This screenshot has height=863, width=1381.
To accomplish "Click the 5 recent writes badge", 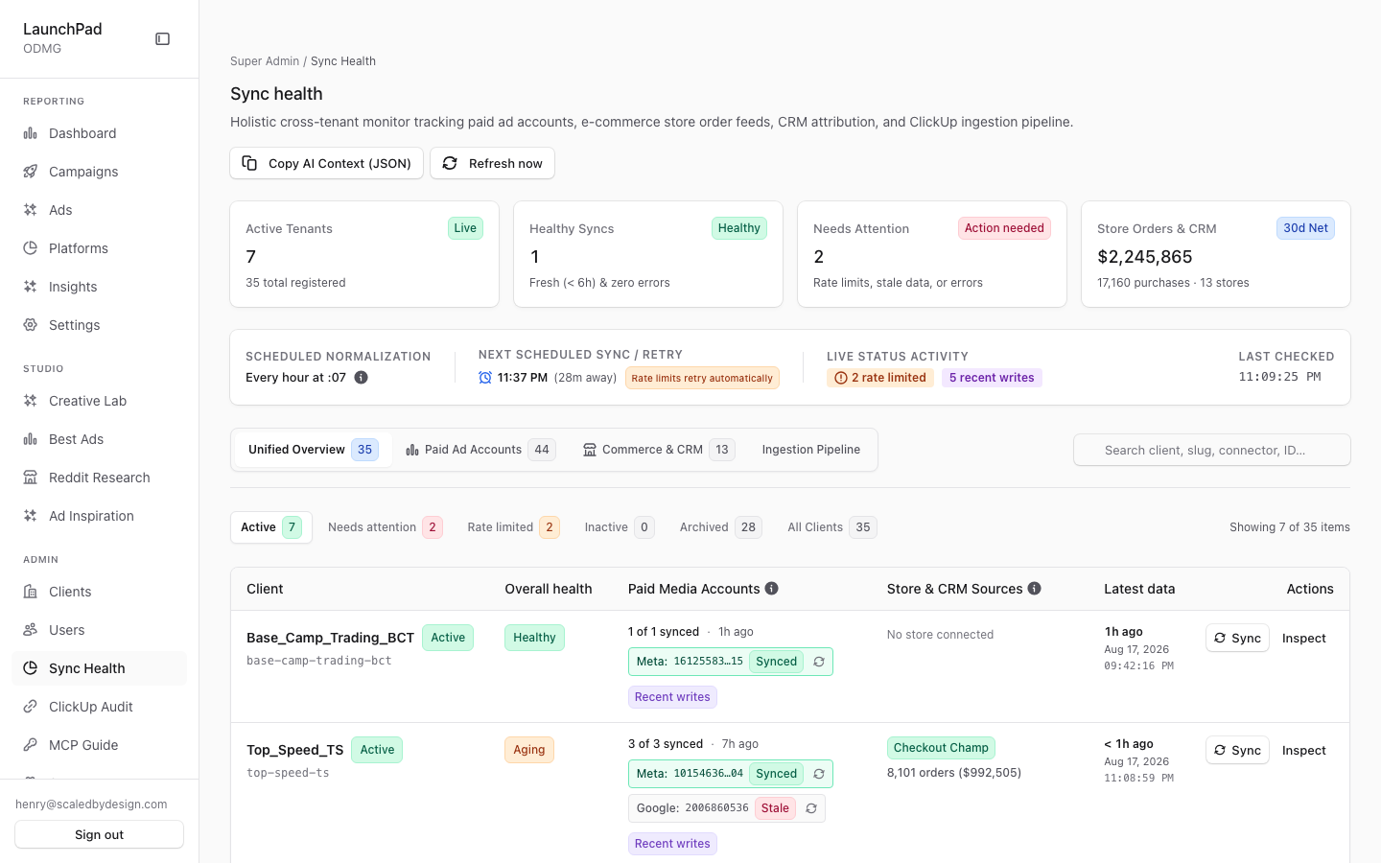I will coord(992,378).
